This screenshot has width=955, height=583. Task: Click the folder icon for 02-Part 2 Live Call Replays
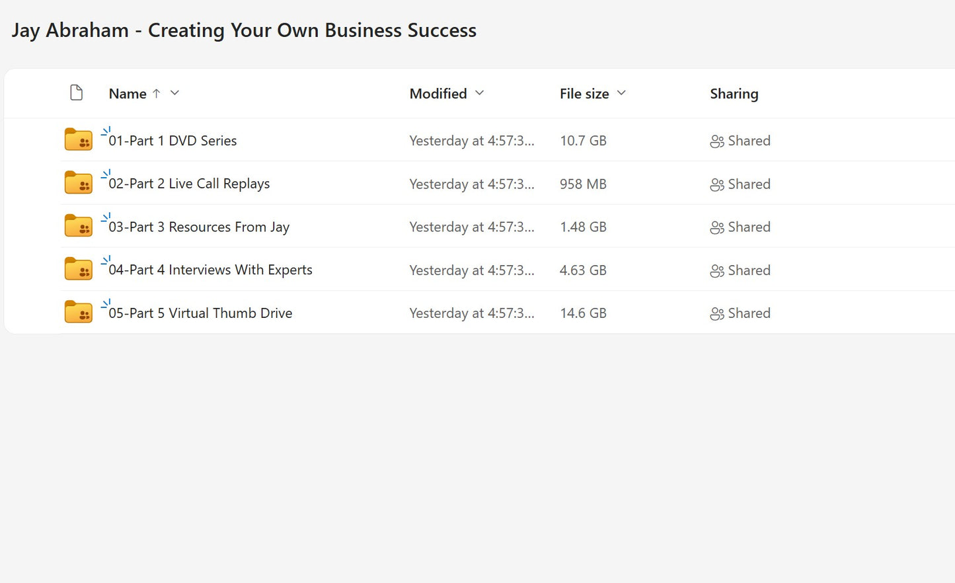tap(78, 183)
